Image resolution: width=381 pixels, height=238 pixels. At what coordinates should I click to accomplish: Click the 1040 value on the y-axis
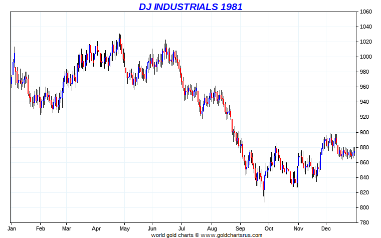(x=366, y=27)
